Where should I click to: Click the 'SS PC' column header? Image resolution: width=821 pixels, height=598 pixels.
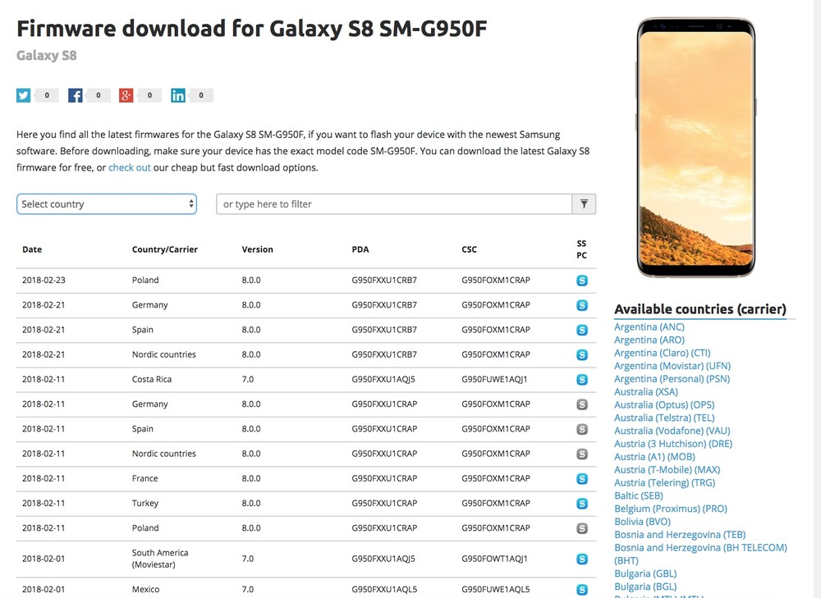point(582,249)
